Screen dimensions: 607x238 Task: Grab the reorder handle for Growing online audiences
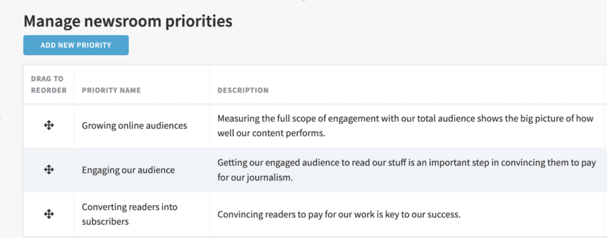coord(49,125)
